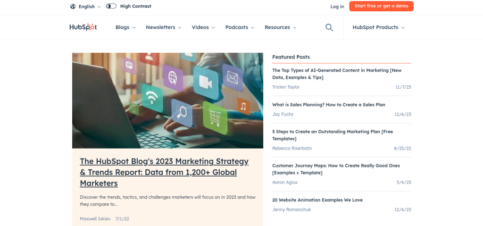Click author Maxwell Iskiev
Screen dimensions: 483x226
point(95,219)
